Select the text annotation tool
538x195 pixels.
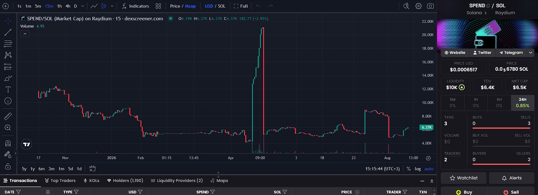(x=8, y=89)
